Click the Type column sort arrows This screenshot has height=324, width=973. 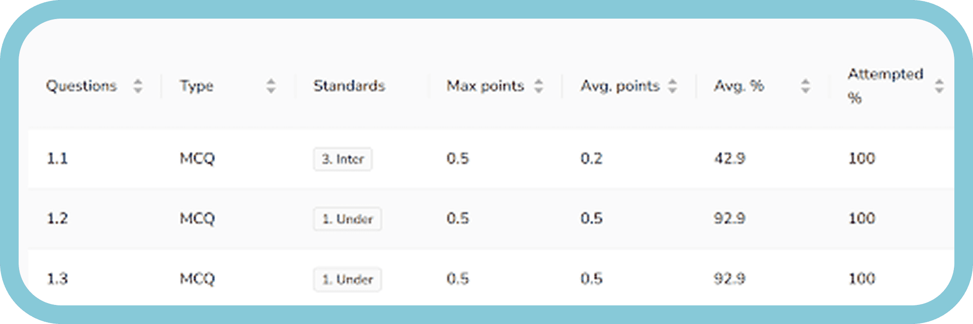pos(271,86)
